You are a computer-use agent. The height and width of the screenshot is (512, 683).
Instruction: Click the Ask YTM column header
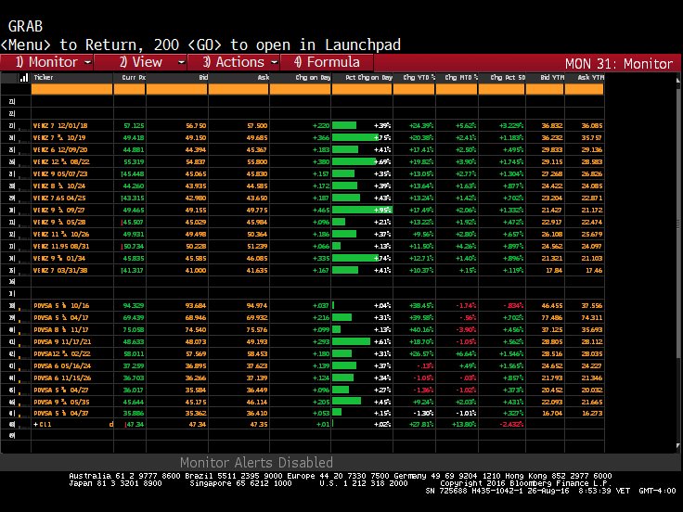[x=590, y=78]
